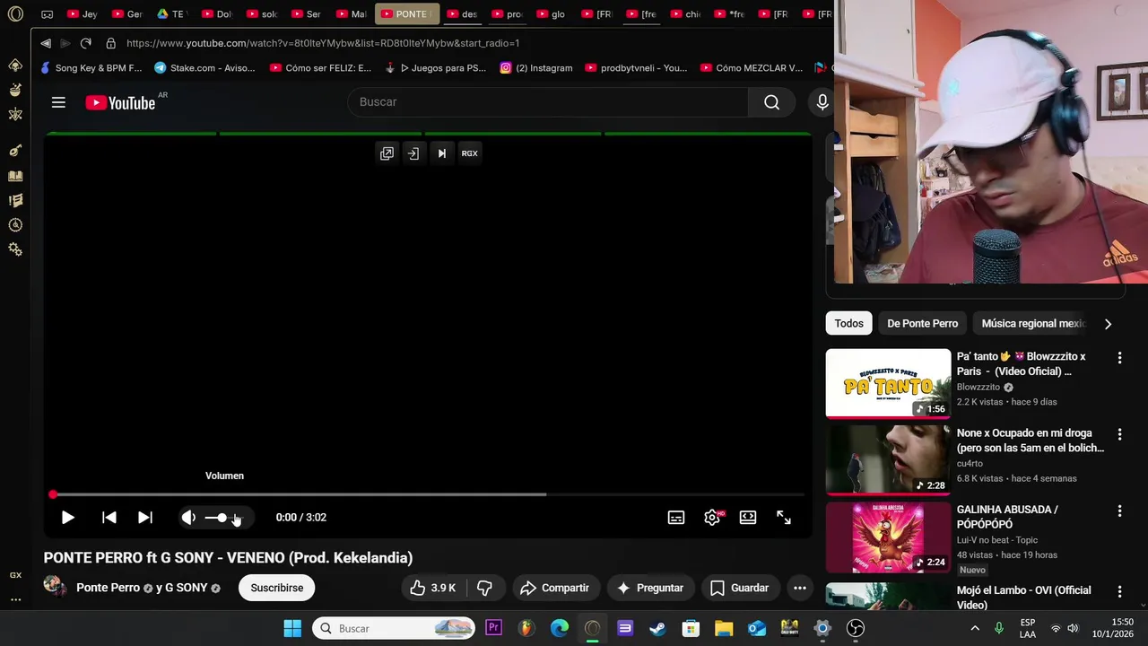This screenshot has width=1148, height=646.
Task: Start voice search with the microphone icon
Action: [822, 102]
